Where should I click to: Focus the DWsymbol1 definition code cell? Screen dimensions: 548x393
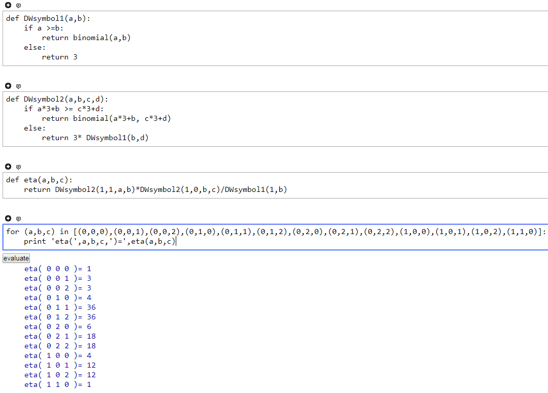pos(275,39)
